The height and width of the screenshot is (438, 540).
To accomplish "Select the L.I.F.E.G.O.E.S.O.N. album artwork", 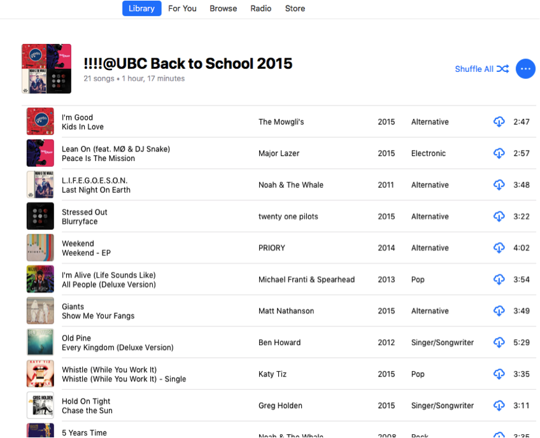I will coord(40,185).
